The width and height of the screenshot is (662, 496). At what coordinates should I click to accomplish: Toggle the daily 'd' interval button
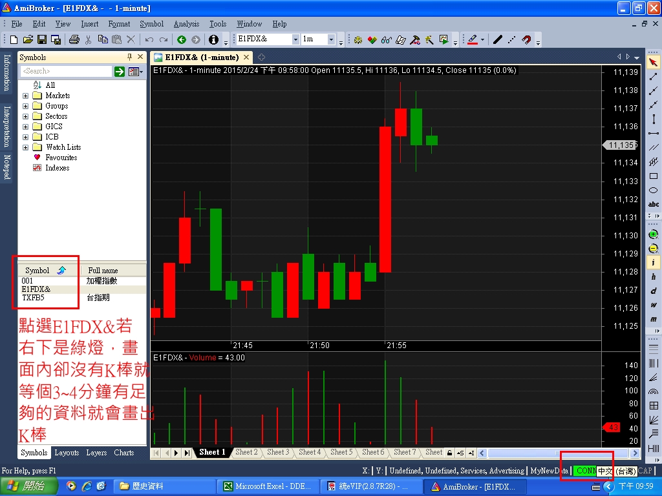pyautogui.click(x=653, y=291)
